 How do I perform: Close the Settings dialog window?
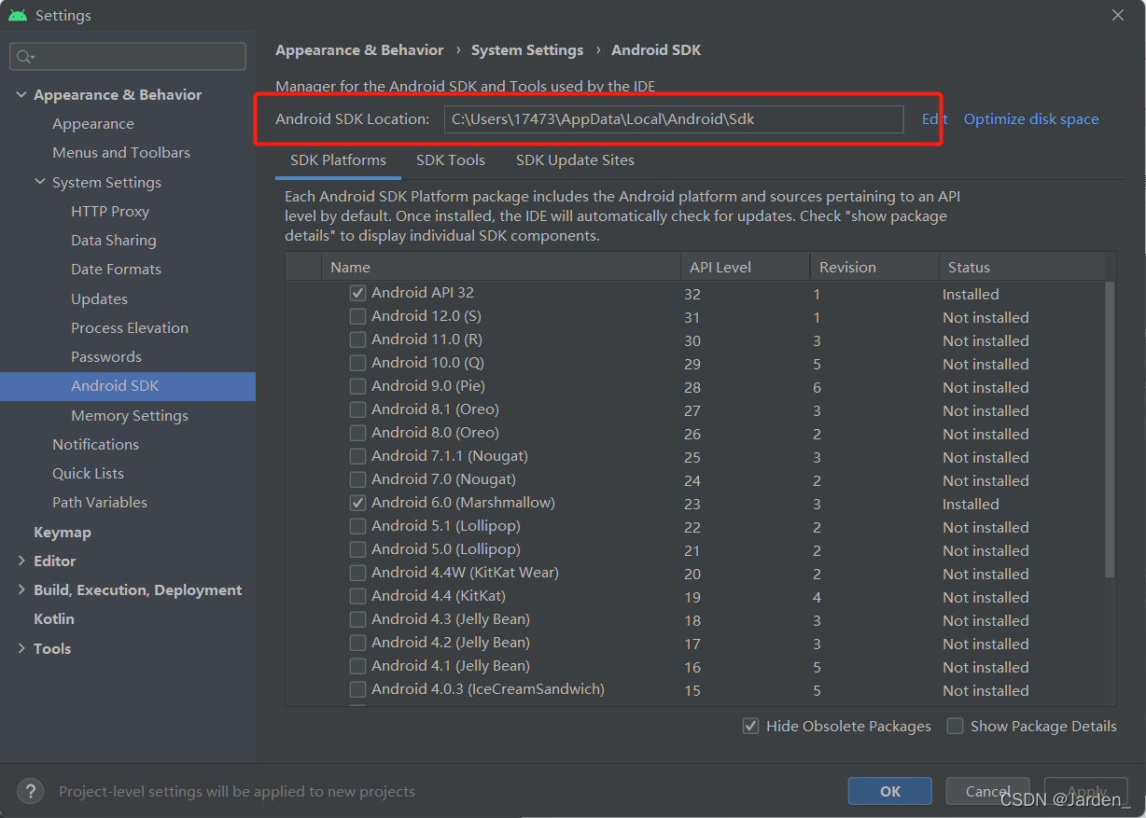pos(1118,15)
